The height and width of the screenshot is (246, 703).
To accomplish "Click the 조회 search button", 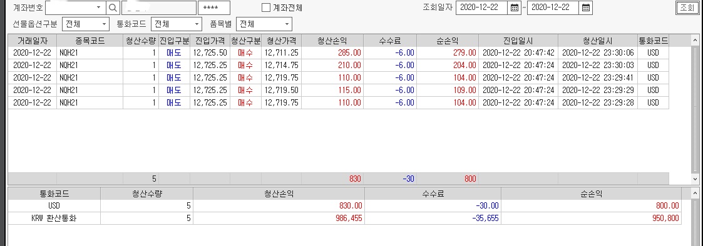I will point(687,7).
